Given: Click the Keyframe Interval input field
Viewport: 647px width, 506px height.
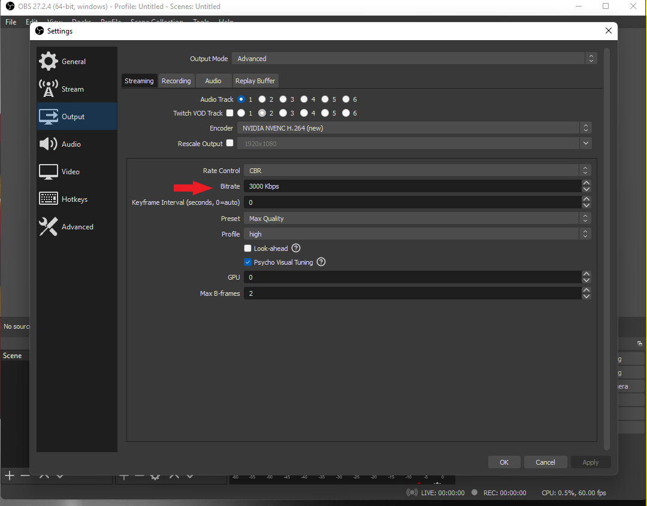Looking at the screenshot, I should click(413, 202).
